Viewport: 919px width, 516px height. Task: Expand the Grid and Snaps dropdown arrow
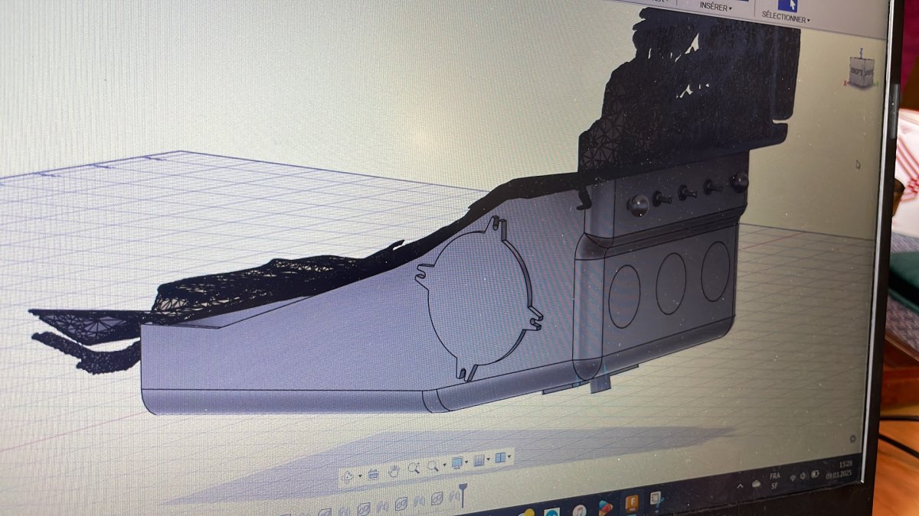(489, 460)
